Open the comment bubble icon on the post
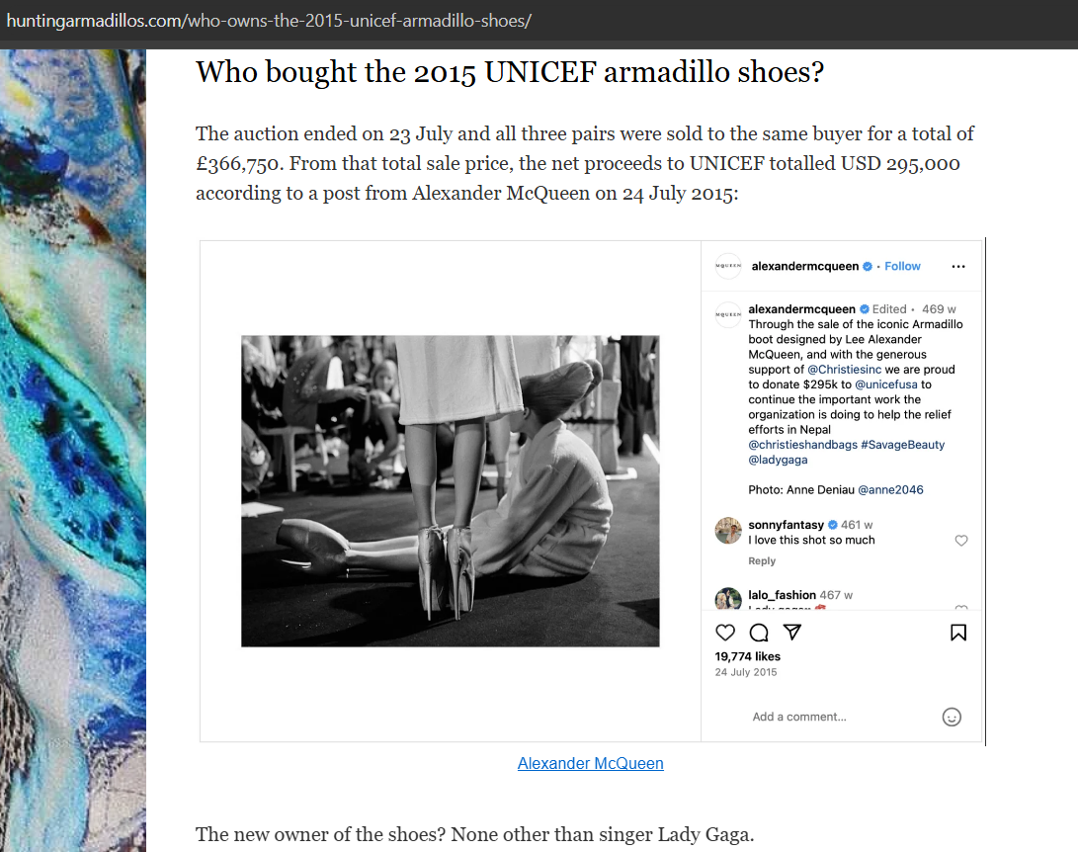This screenshot has width=1078, height=852. (x=759, y=632)
